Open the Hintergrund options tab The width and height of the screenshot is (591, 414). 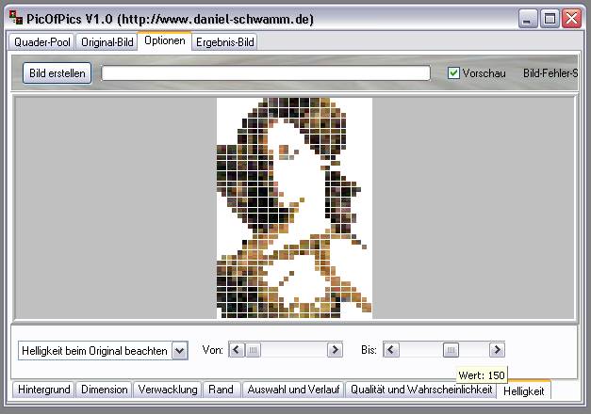[43, 390]
